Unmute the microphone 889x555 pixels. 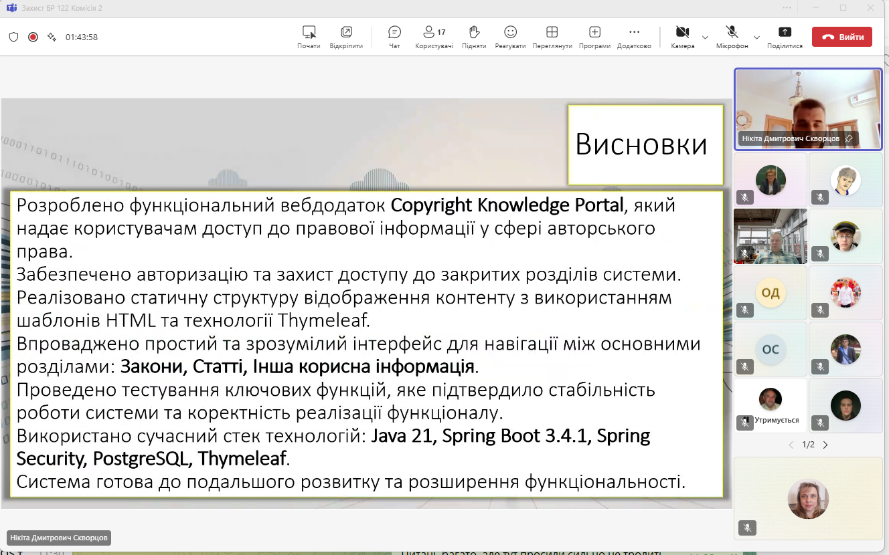click(732, 36)
